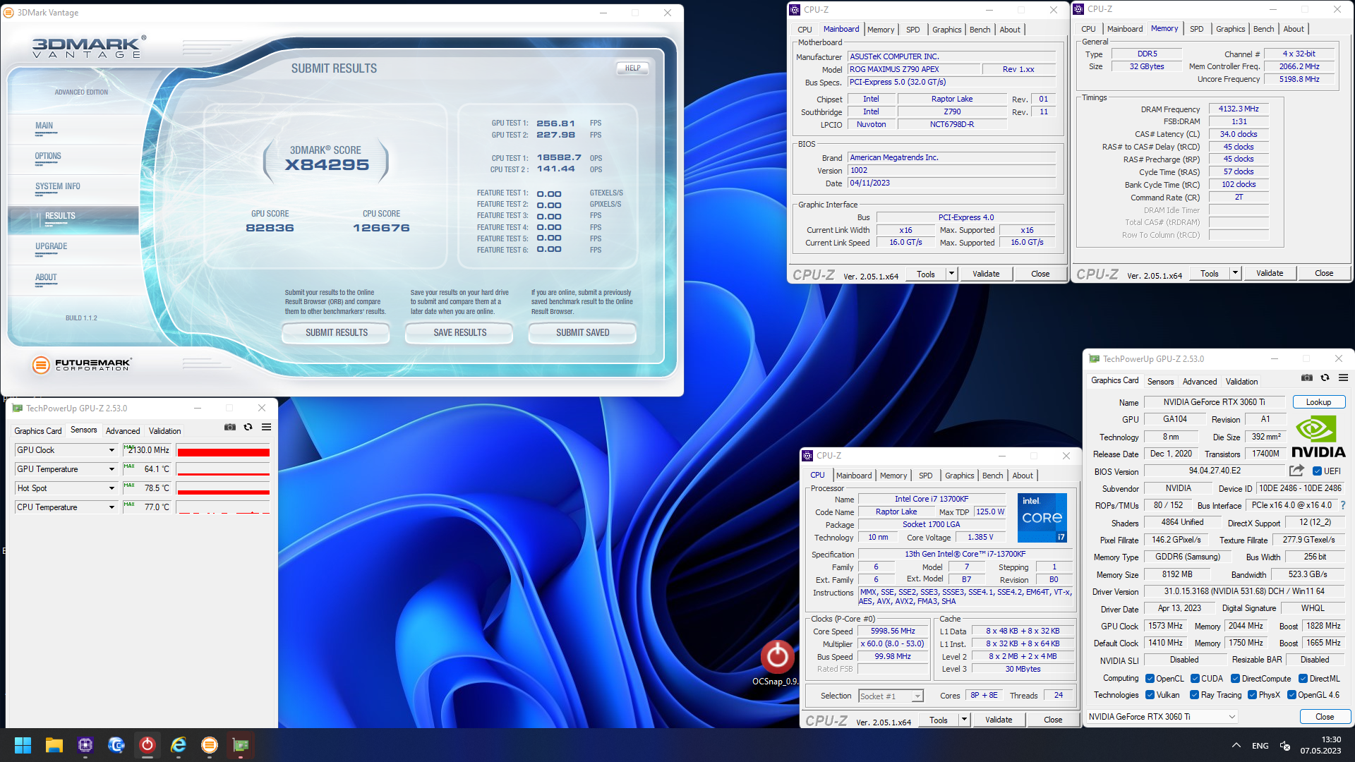1355x762 pixels.
Task: Toggle the UEFI checkbox in GPU-Z
Action: click(1317, 471)
